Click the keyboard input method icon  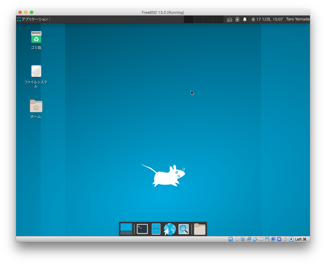click(x=230, y=19)
